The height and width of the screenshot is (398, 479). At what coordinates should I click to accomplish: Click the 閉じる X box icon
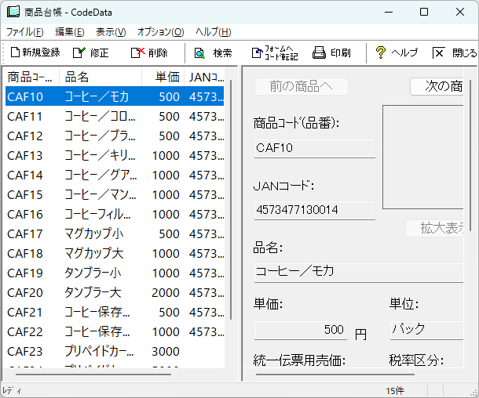point(438,53)
